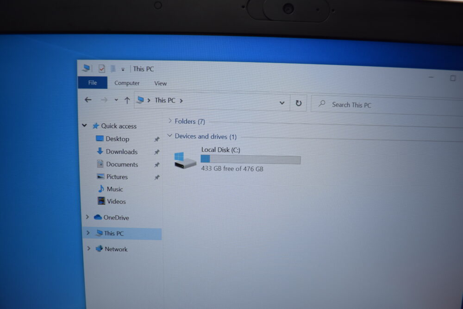Click the C: drive usage bar
The height and width of the screenshot is (309, 463).
(250, 159)
